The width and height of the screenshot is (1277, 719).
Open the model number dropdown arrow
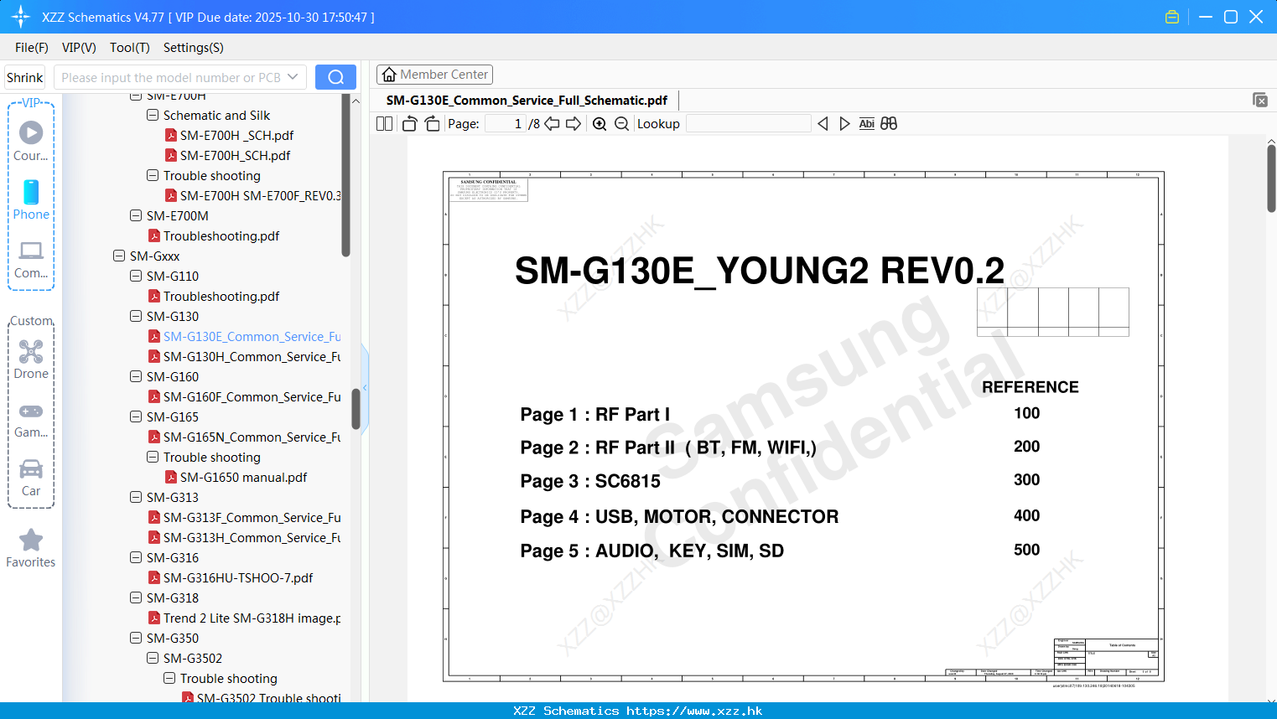click(293, 77)
